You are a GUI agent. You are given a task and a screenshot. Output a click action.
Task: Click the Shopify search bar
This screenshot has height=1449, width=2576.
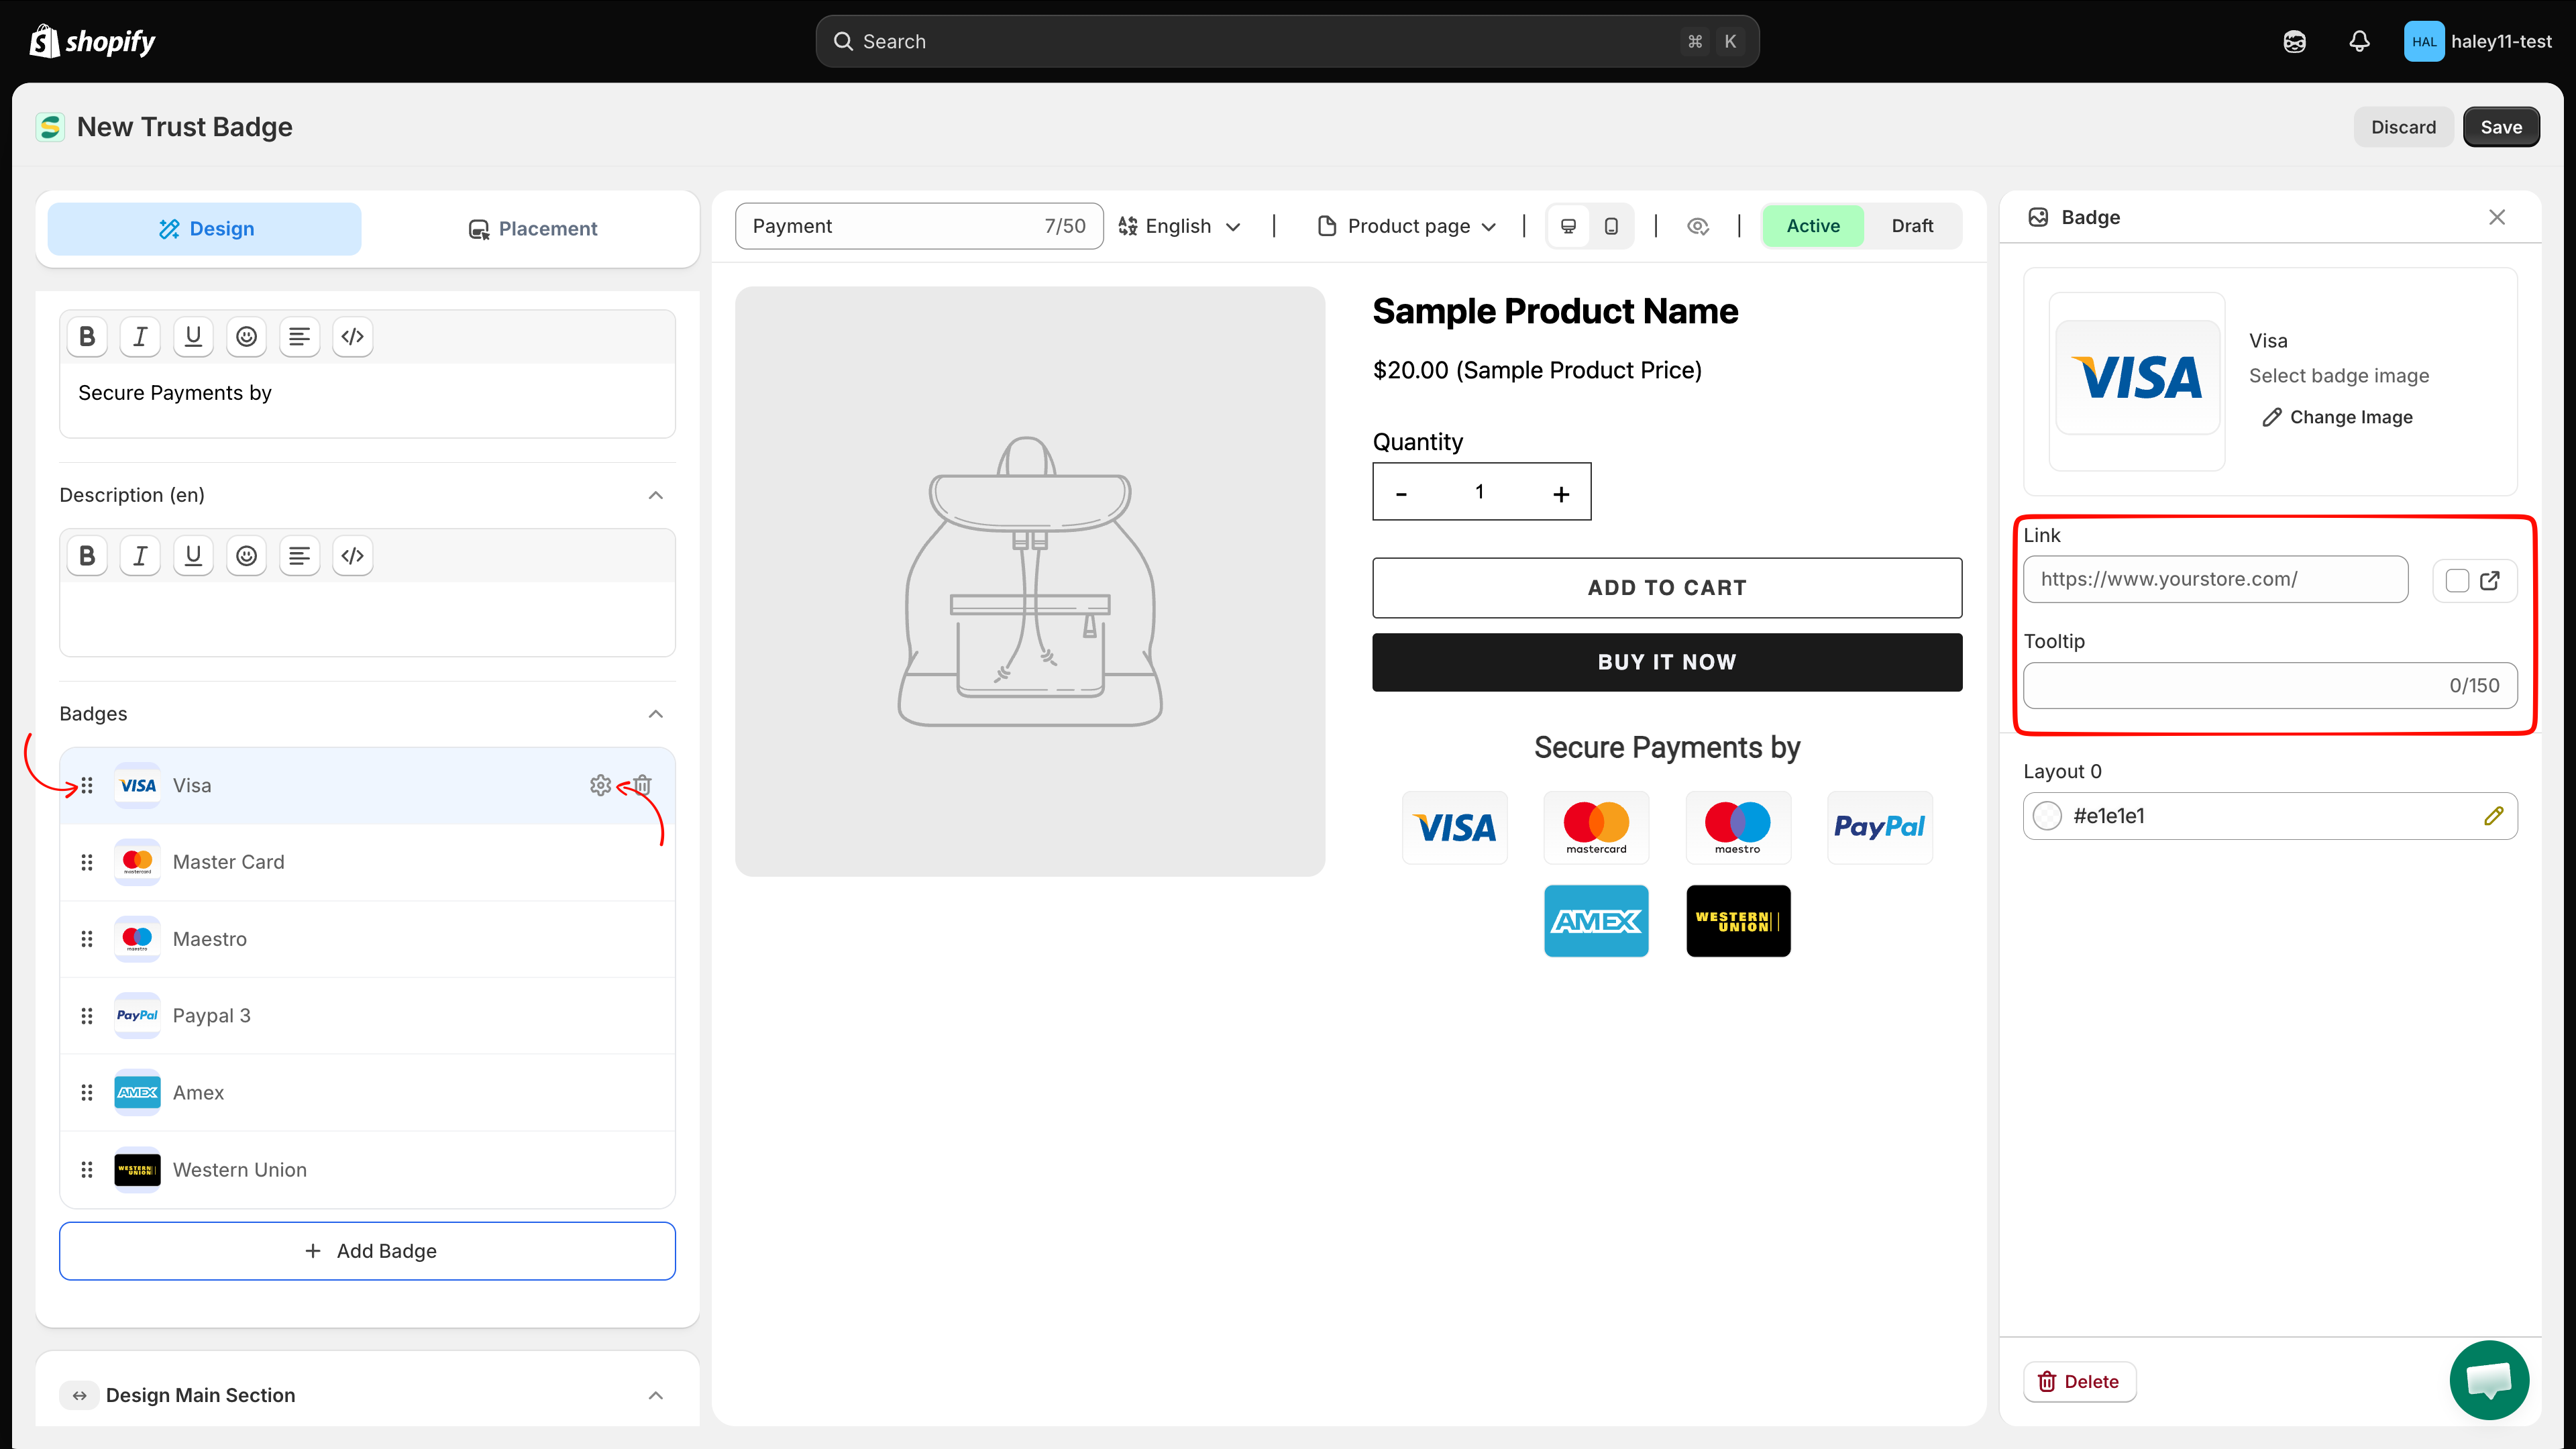point(1287,41)
